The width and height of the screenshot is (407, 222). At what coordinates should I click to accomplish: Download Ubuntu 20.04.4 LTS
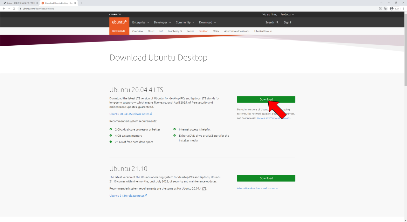[x=266, y=99]
